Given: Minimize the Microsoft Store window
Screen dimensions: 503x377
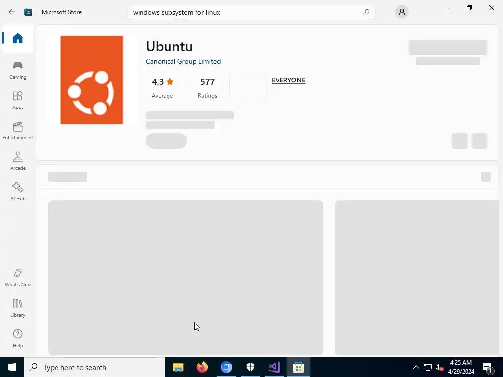Looking at the screenshot, I should coord(446,8).
